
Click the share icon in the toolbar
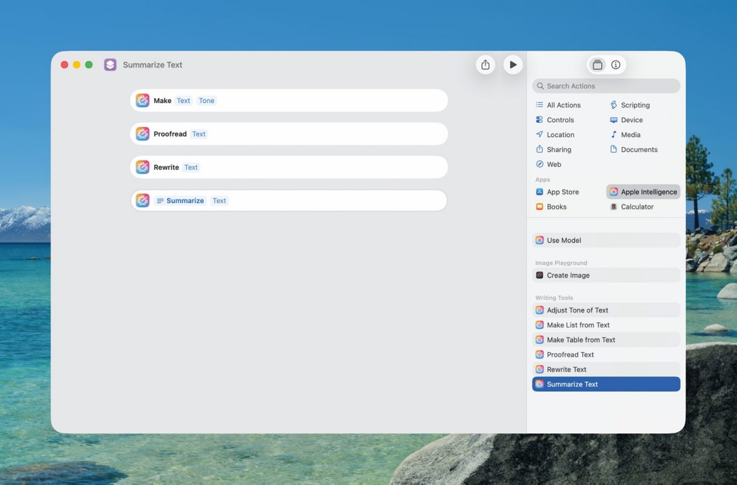485,64
